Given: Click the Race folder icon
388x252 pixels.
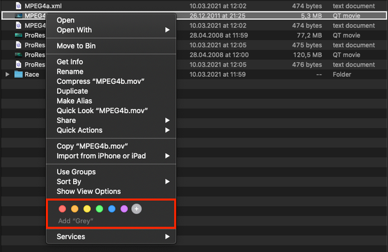Looking at the screenshot, I should point(19,74).
